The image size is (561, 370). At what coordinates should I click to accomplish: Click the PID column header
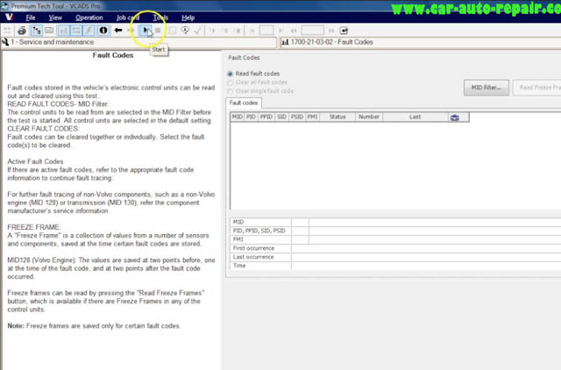pyautogui.click(x=251, y=117)
